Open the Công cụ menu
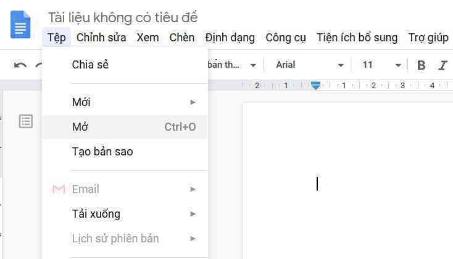 (285, 38)
